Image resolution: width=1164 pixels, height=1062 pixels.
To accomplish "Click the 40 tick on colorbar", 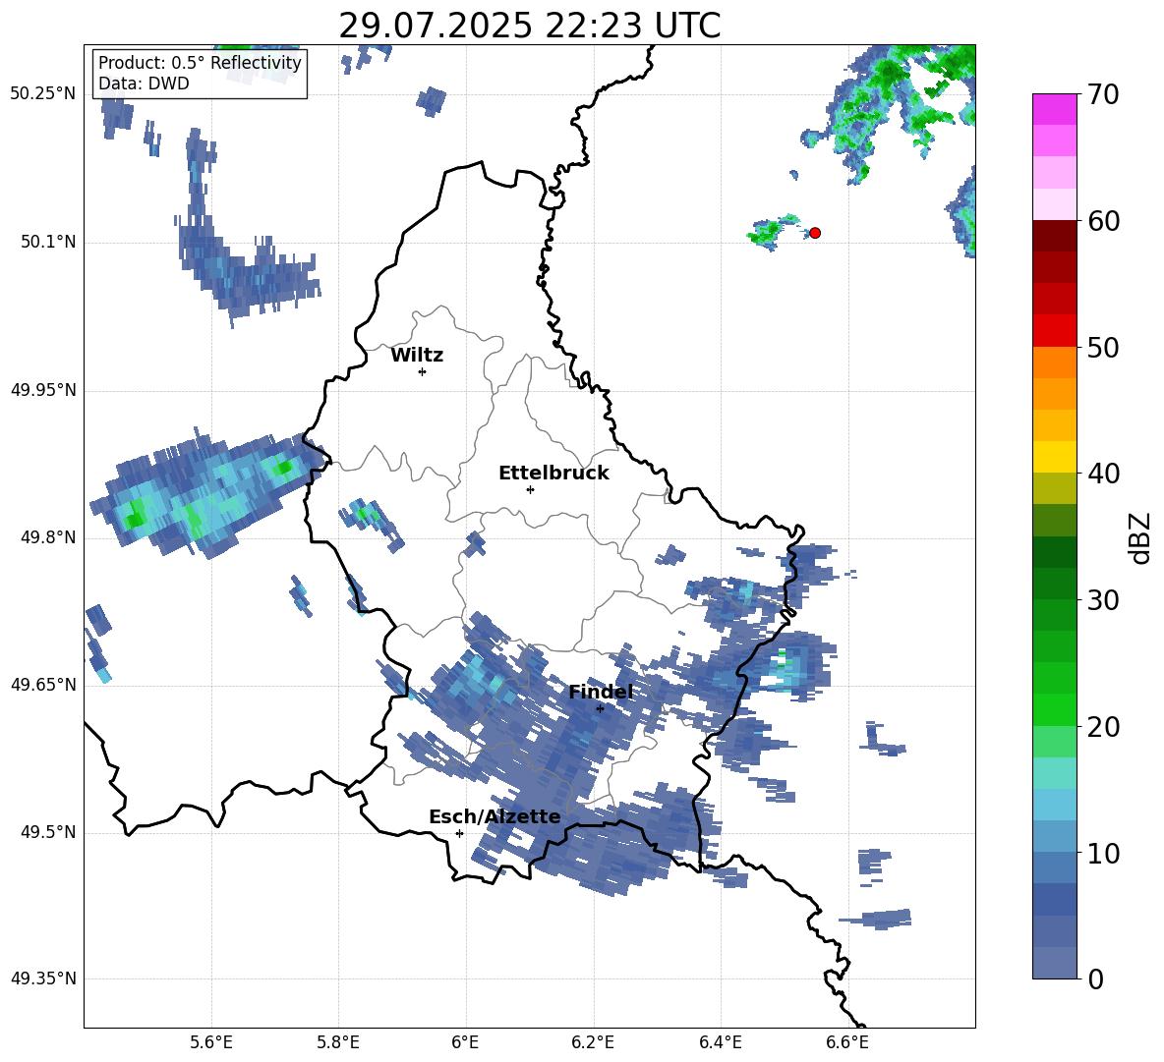I will click(x=1103, y=474).
